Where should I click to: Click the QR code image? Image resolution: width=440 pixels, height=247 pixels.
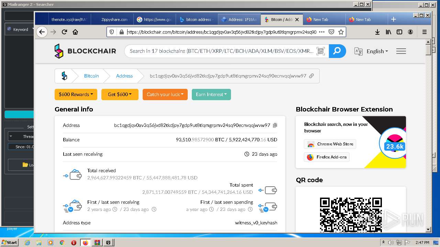coord(351,215)
